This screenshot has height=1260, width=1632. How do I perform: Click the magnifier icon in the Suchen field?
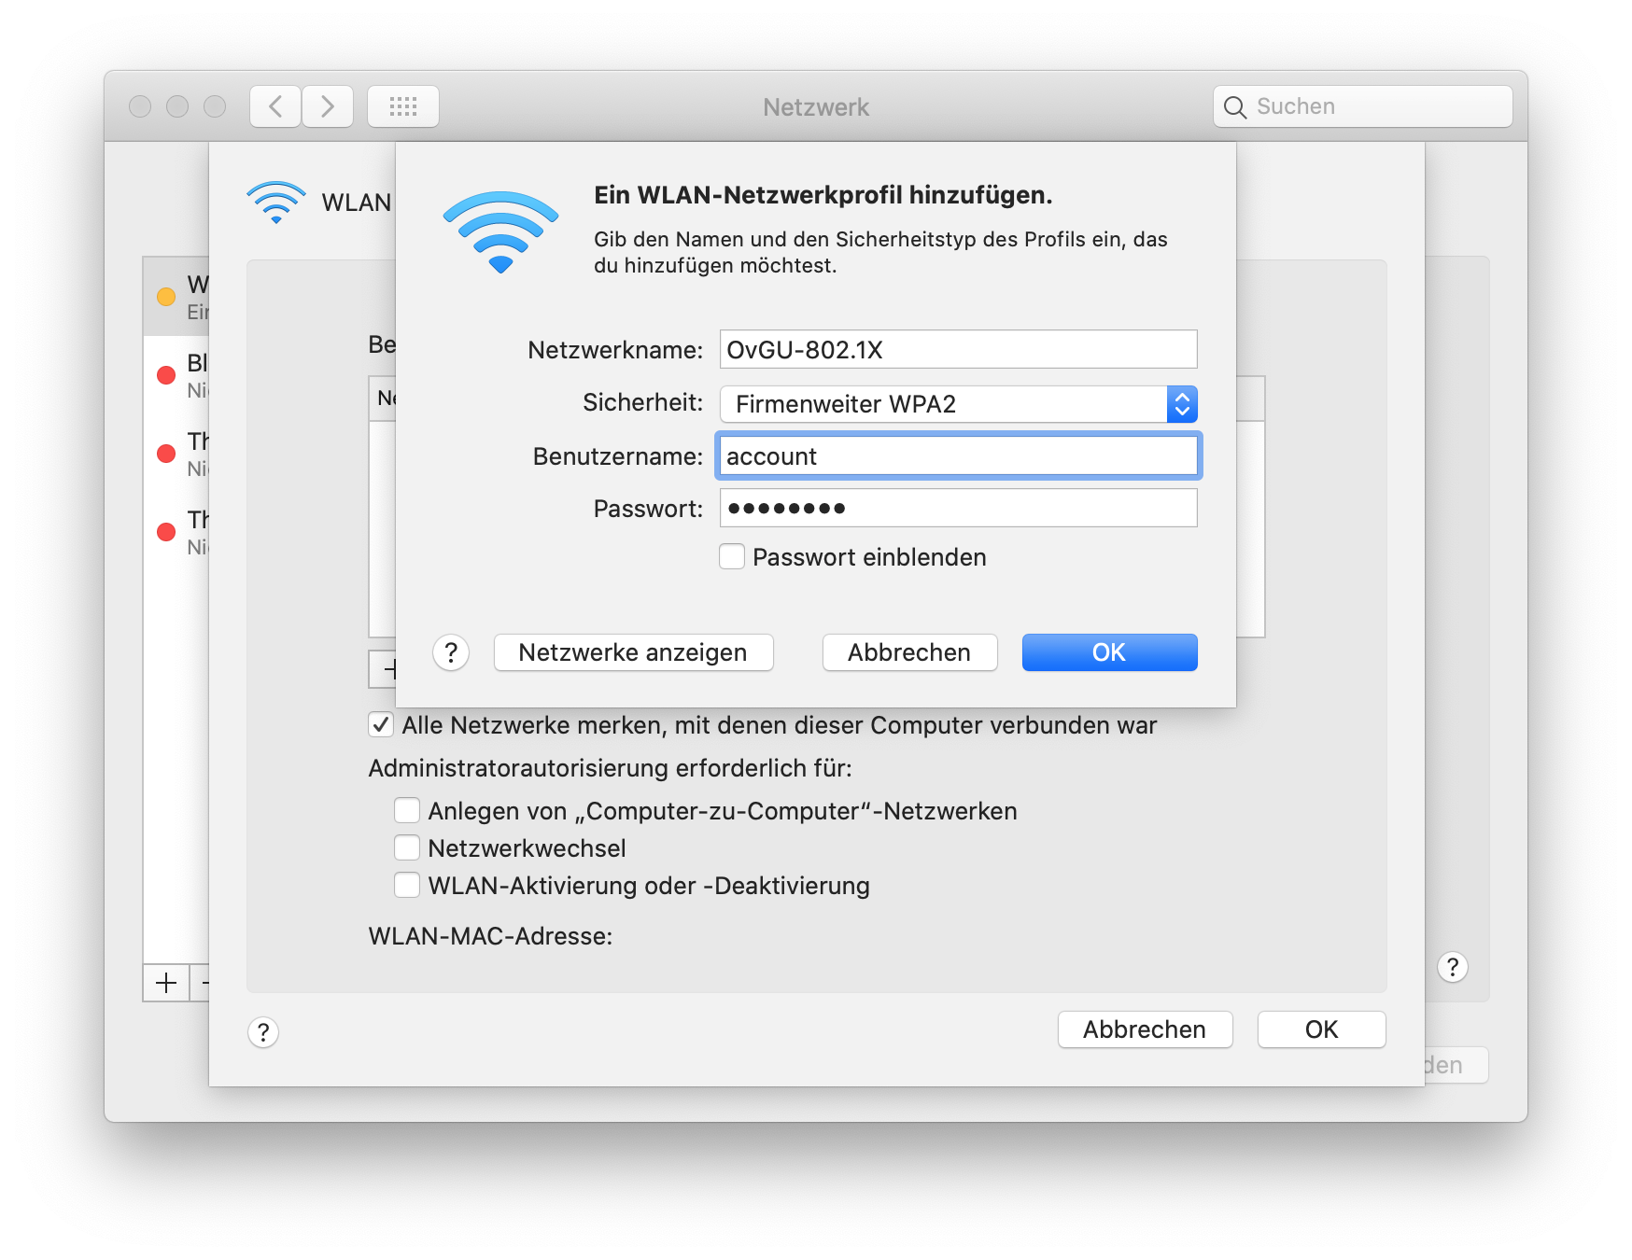click(1234, 106)
